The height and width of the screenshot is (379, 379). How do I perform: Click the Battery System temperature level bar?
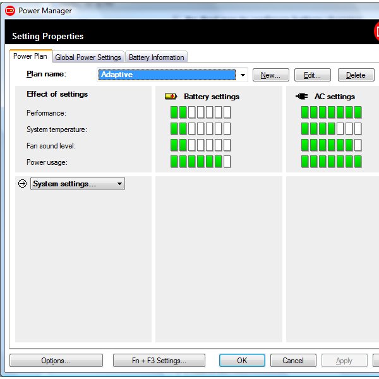pos(201,129)
